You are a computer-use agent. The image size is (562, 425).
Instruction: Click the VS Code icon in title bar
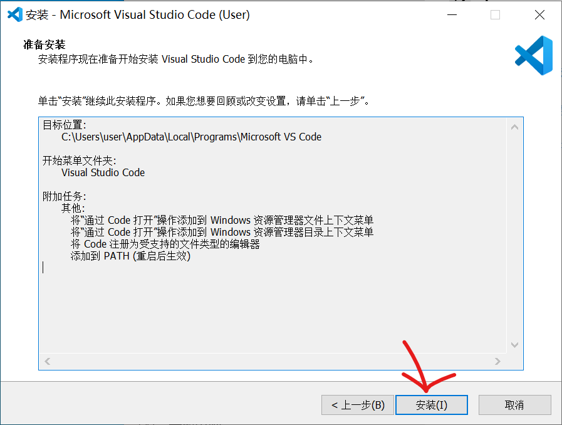click(x=14, y=15)
